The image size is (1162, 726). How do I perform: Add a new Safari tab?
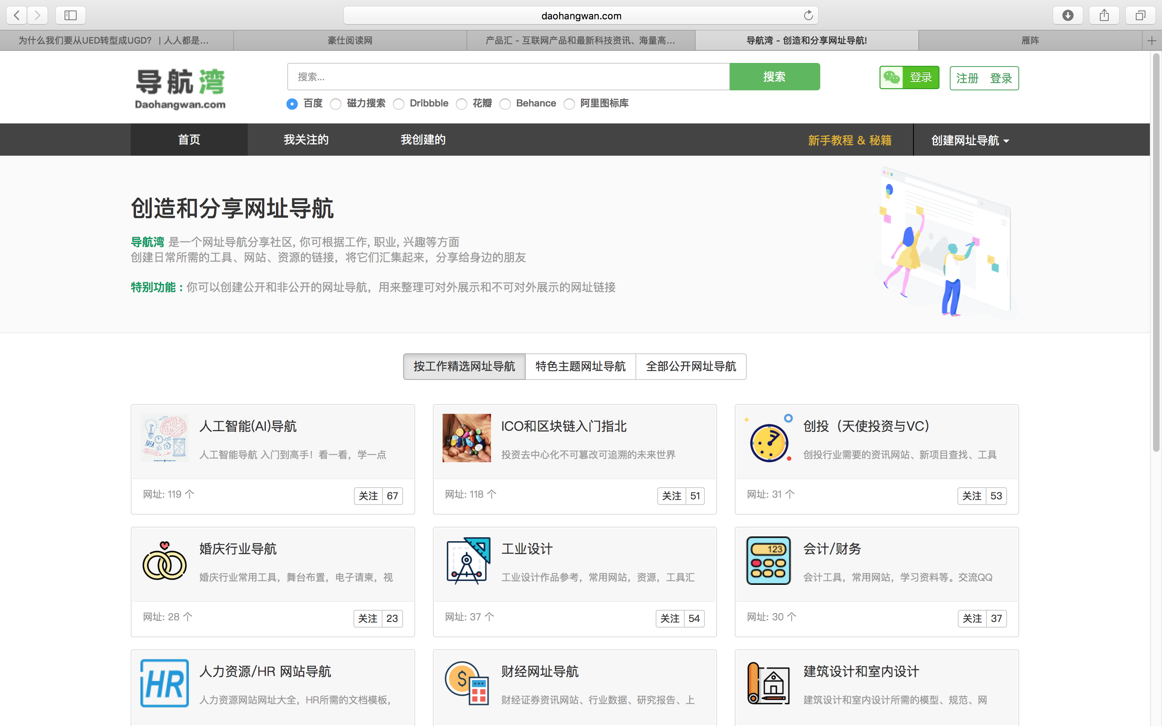pyautogui.click(x=1152, y=41)
